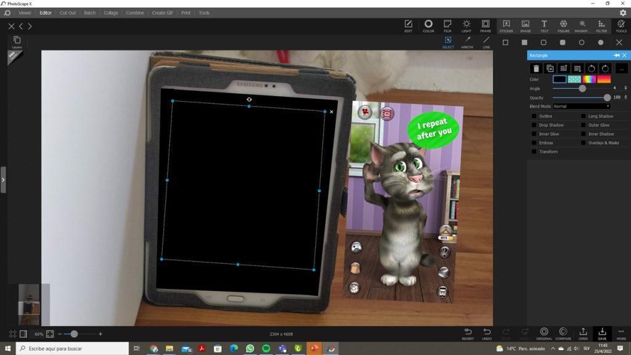Choose the Arrow drawing tool
Image resolution: width=631 pixels, height=355 pixels.
(x=467, y=43)
